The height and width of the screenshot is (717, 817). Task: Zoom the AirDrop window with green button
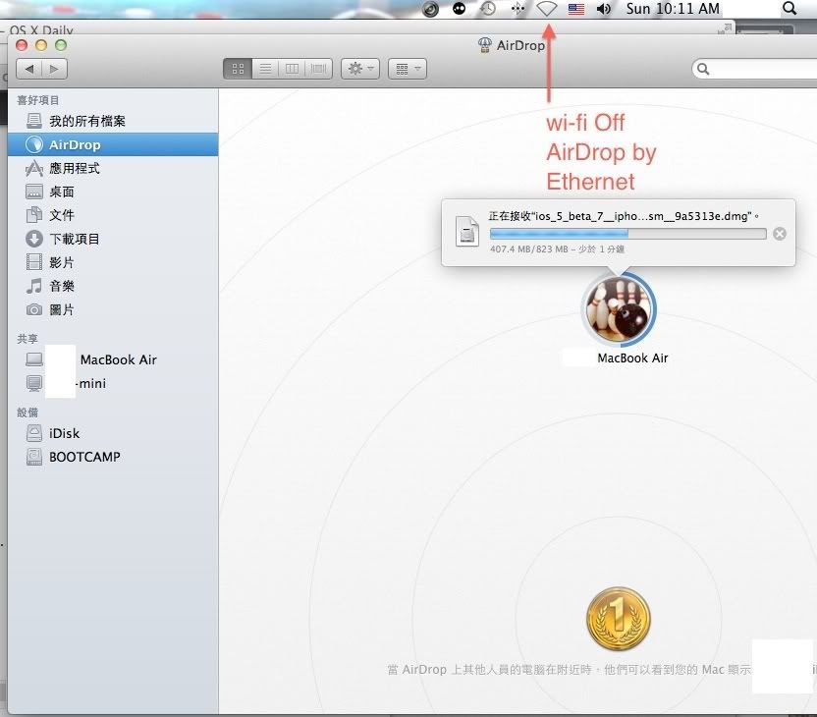[x=61, y=45]
